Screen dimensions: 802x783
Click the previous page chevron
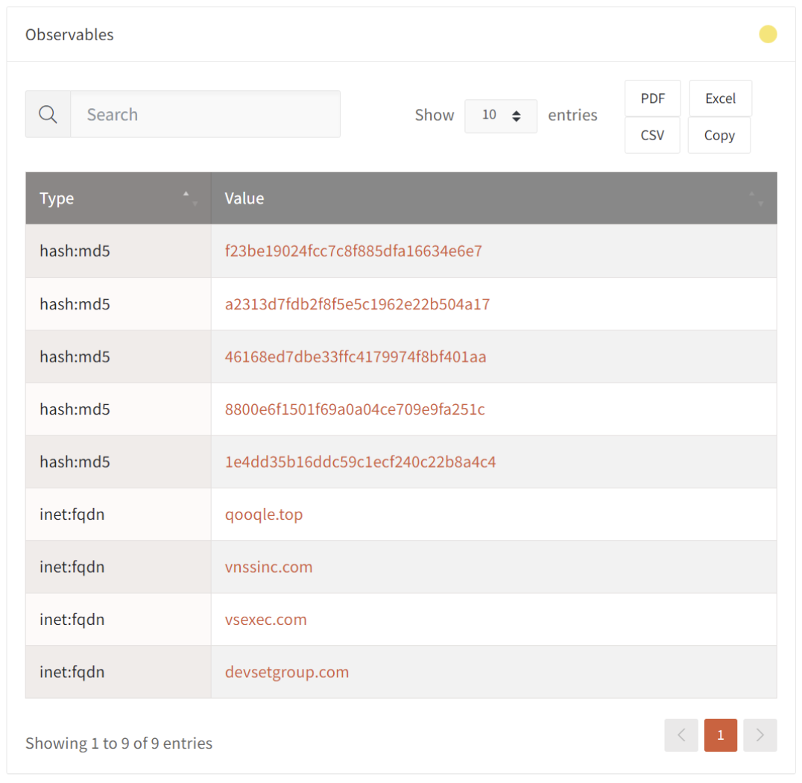pos(681,735)
